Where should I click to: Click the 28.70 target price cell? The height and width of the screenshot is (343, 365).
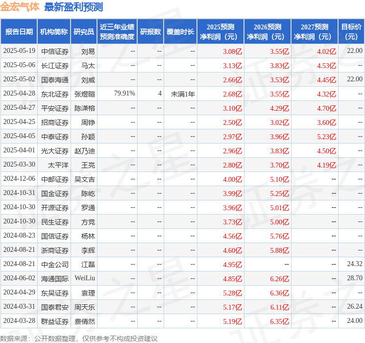coord(355,278)
